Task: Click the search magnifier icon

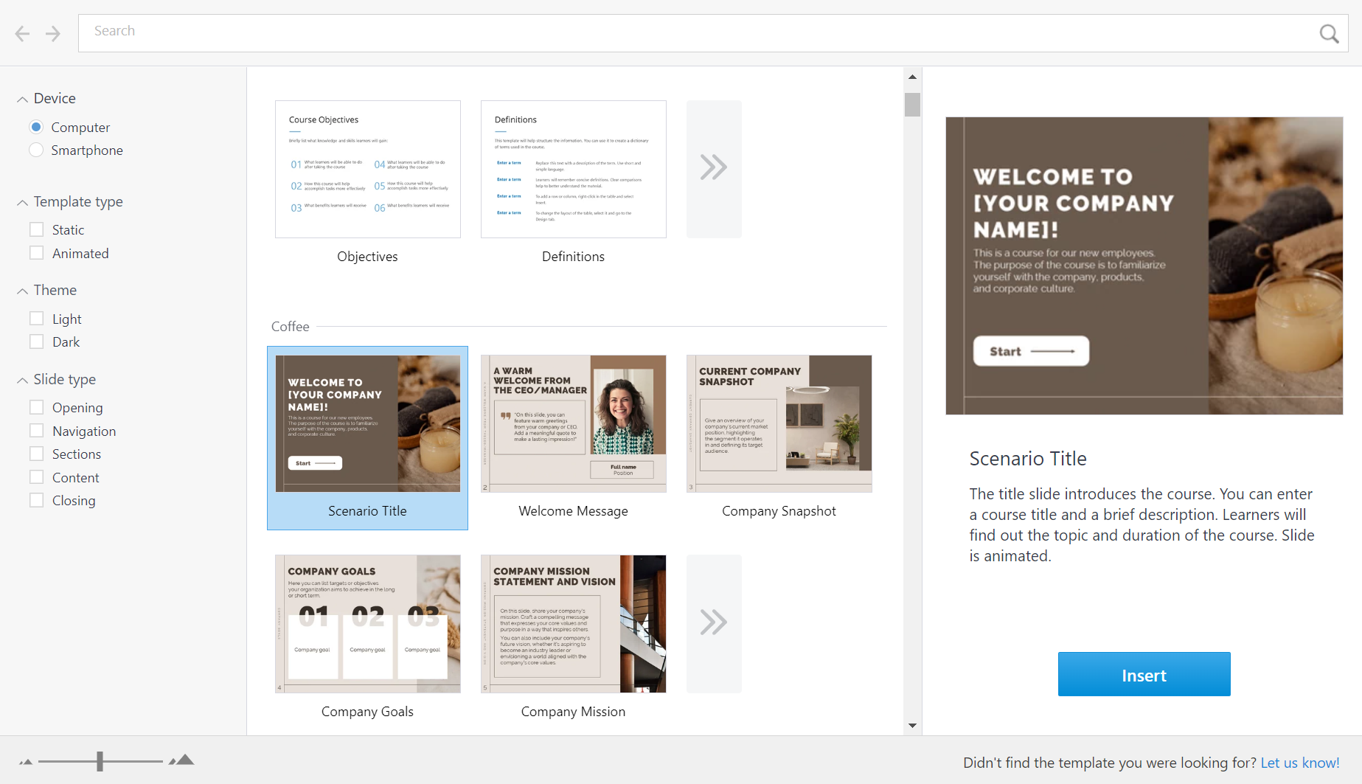Action: pyautogui.click(x=1329, y=33)
